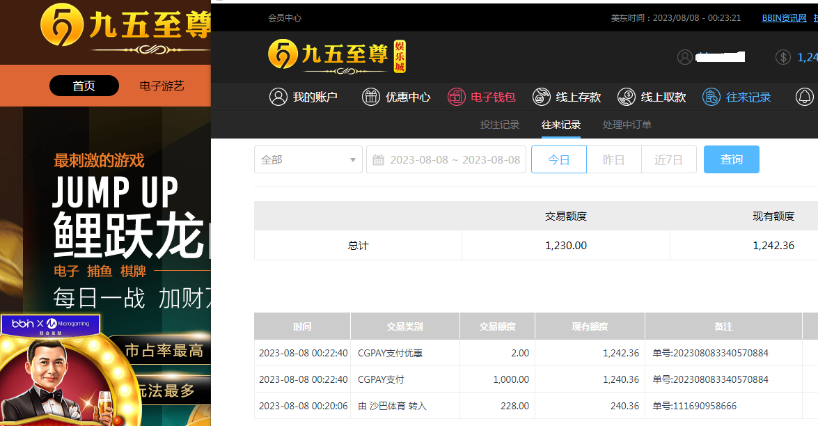Click the 1,242.36 total balance in summary
This screenshot has height=426, width=818.
pyautogui.click(x=773, y=245)
